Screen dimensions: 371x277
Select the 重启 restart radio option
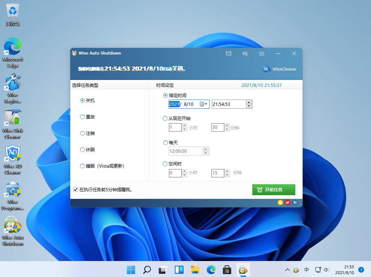point(87,117)
